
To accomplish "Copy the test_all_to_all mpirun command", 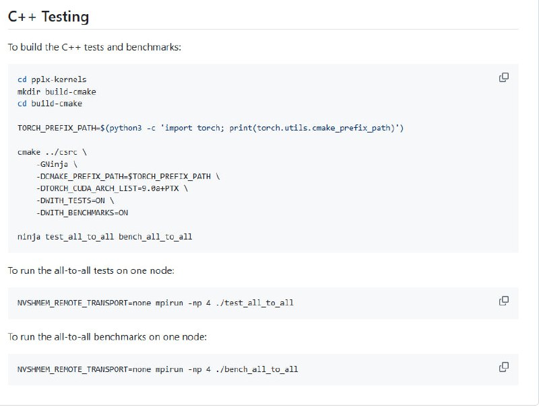I will coord(503,301).
